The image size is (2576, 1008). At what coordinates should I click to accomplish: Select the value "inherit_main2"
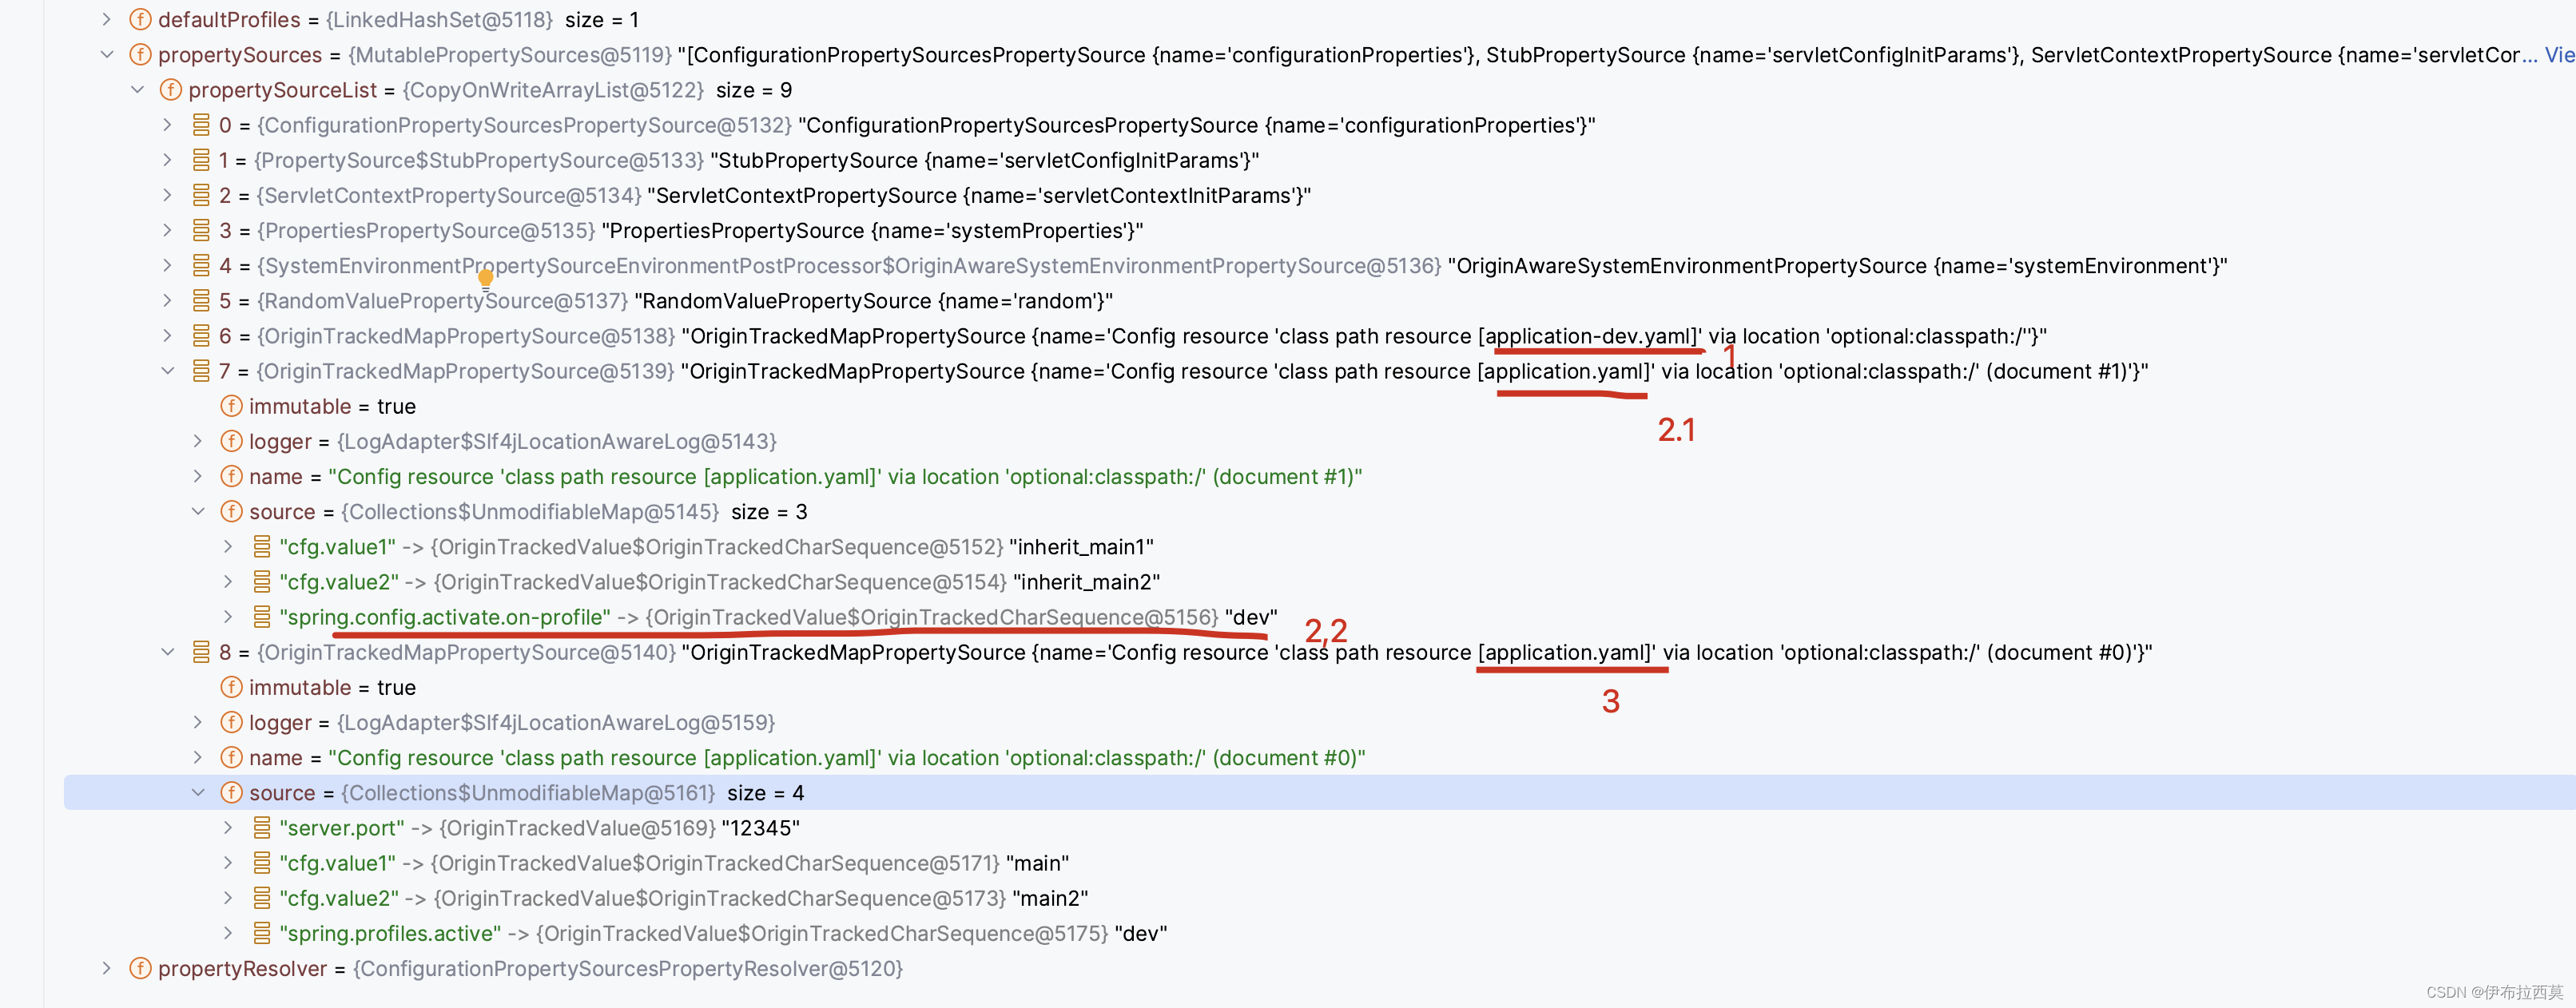tap(1087, 582)
